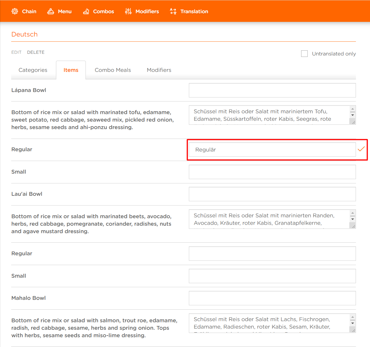
Task: Click English description mentioning miso-lime dressing
Action: tap(94, 328)
